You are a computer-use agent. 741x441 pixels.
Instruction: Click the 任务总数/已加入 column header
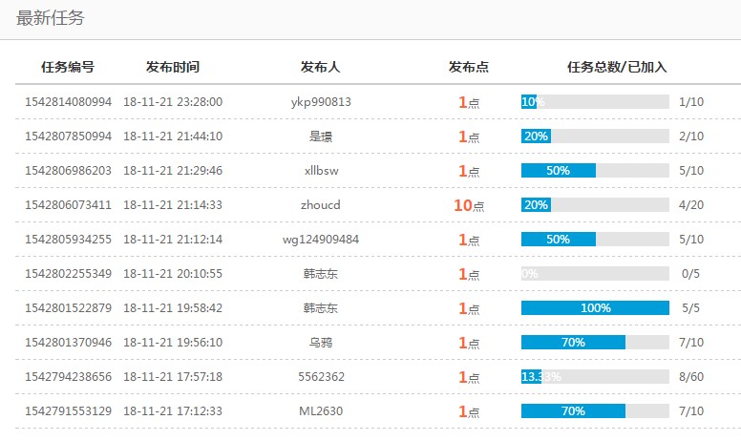click(616, 67)
